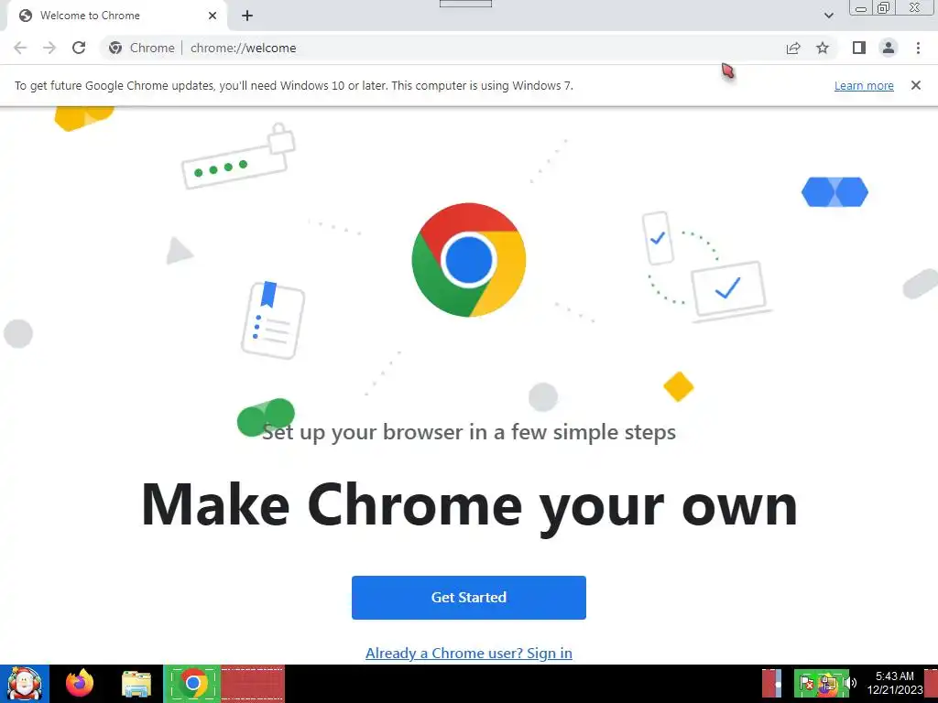This screenshot has width=938, height=703.
Task: Go forward with the forward arrow
Action: [x=49, y=48]
